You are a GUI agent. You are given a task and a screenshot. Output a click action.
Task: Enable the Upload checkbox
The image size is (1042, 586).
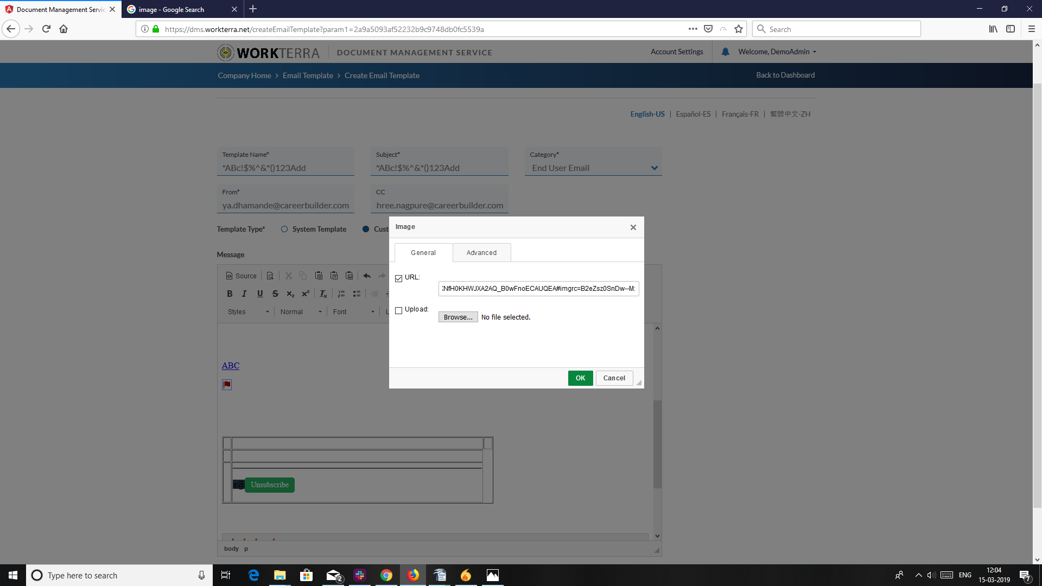pyautogui.click(x=399, y=310)
